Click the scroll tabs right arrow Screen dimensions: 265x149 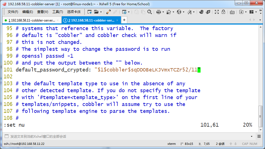254,20
